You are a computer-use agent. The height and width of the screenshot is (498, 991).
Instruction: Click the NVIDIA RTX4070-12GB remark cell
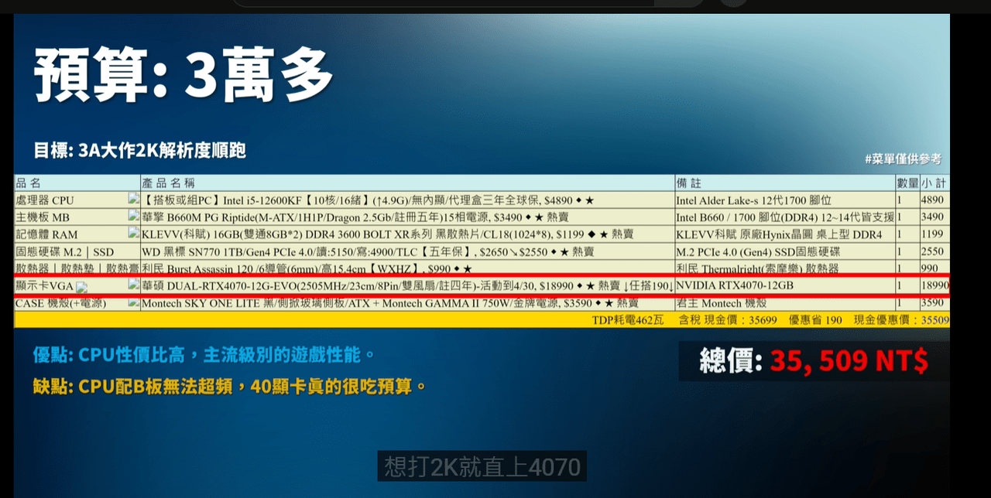[x=735, y=285]
